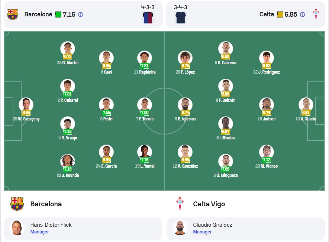Open Raphinha's player avatar
The height and width of the screenshot is (242, 329).
145,58
